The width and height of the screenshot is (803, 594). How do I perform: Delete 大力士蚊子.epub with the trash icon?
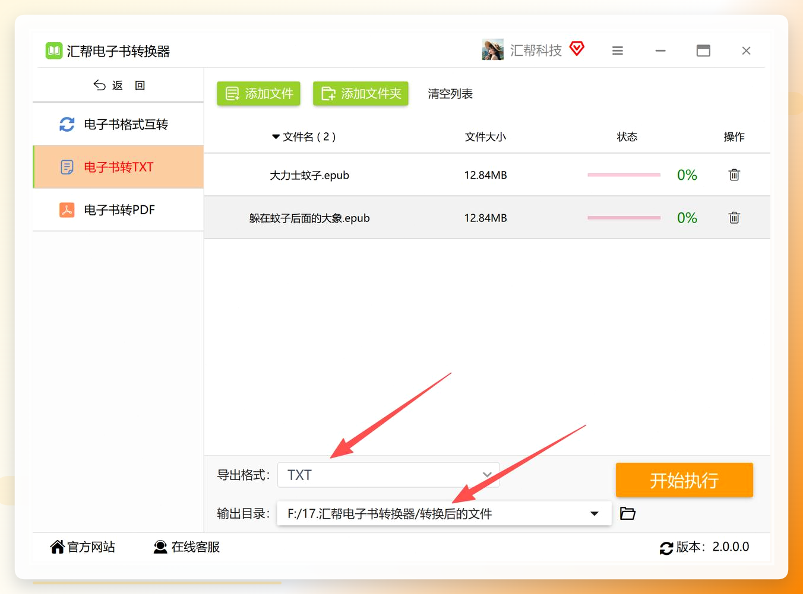(734, 175)
